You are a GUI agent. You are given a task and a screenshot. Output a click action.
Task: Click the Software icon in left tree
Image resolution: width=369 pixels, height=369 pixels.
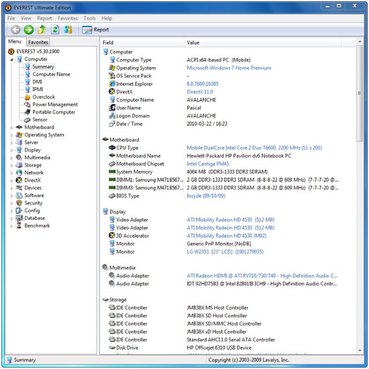(19, 195)
